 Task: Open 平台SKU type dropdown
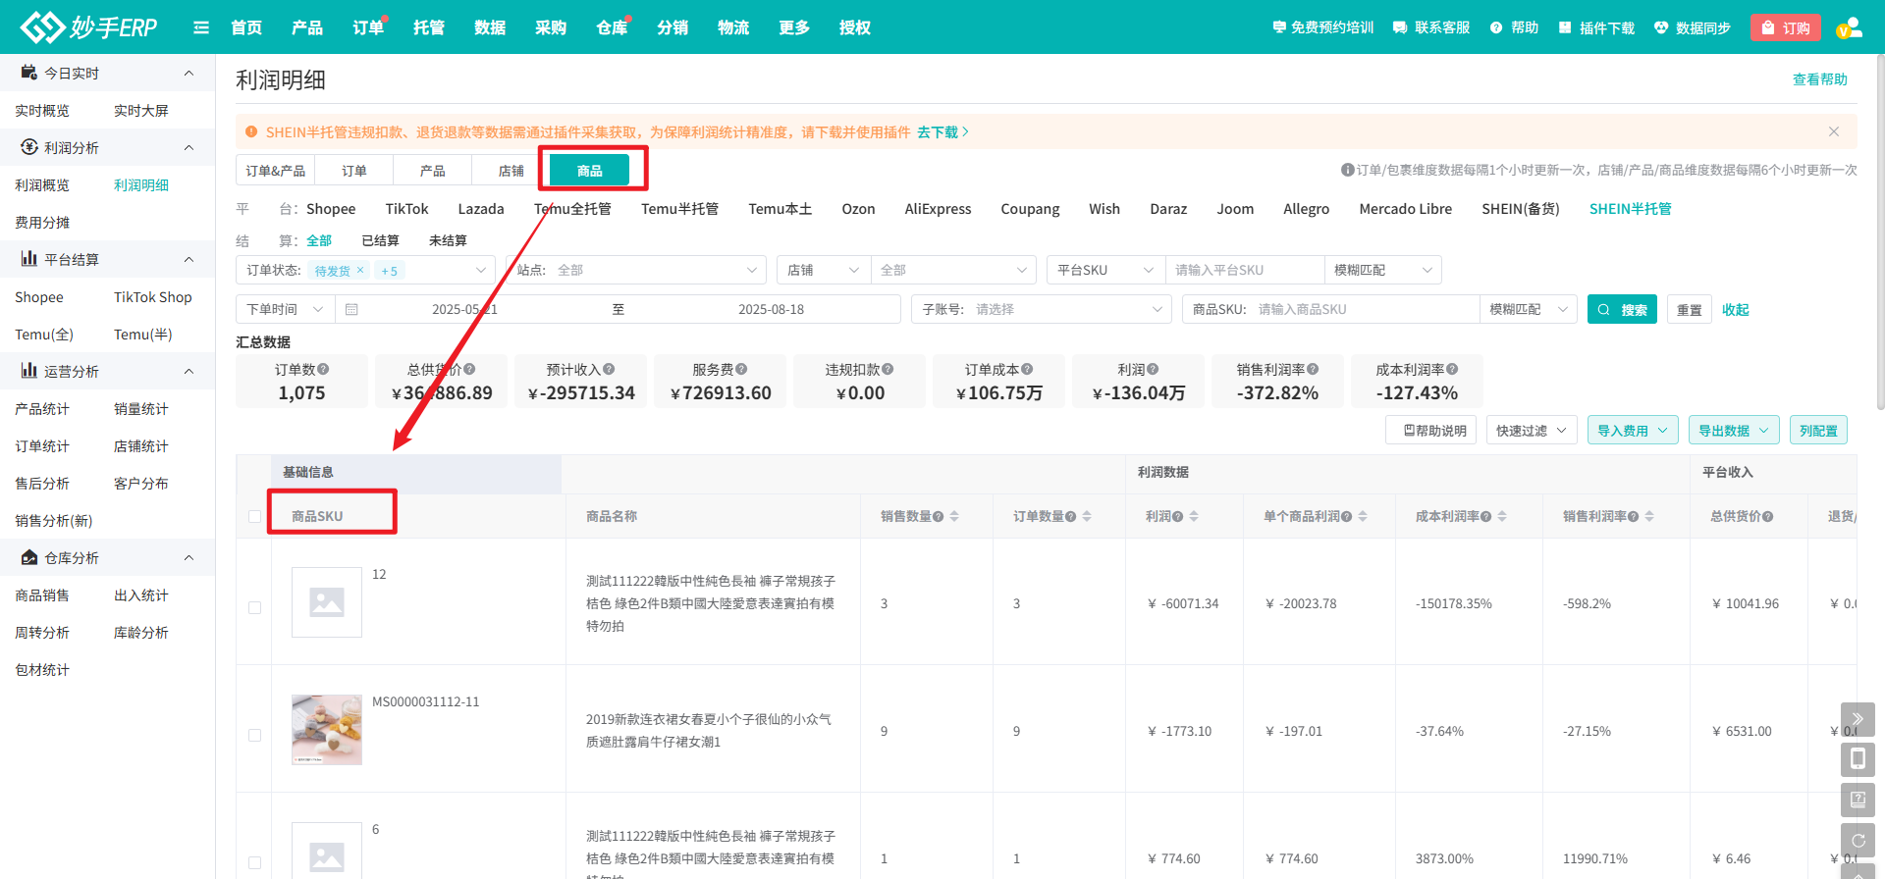coord(1105,270)
